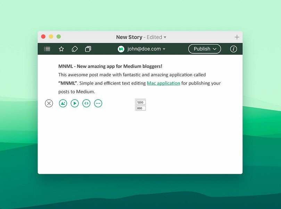This screenshot has width=281, height=209.
Task: Click the post title heading text
Action: (110, 66)
